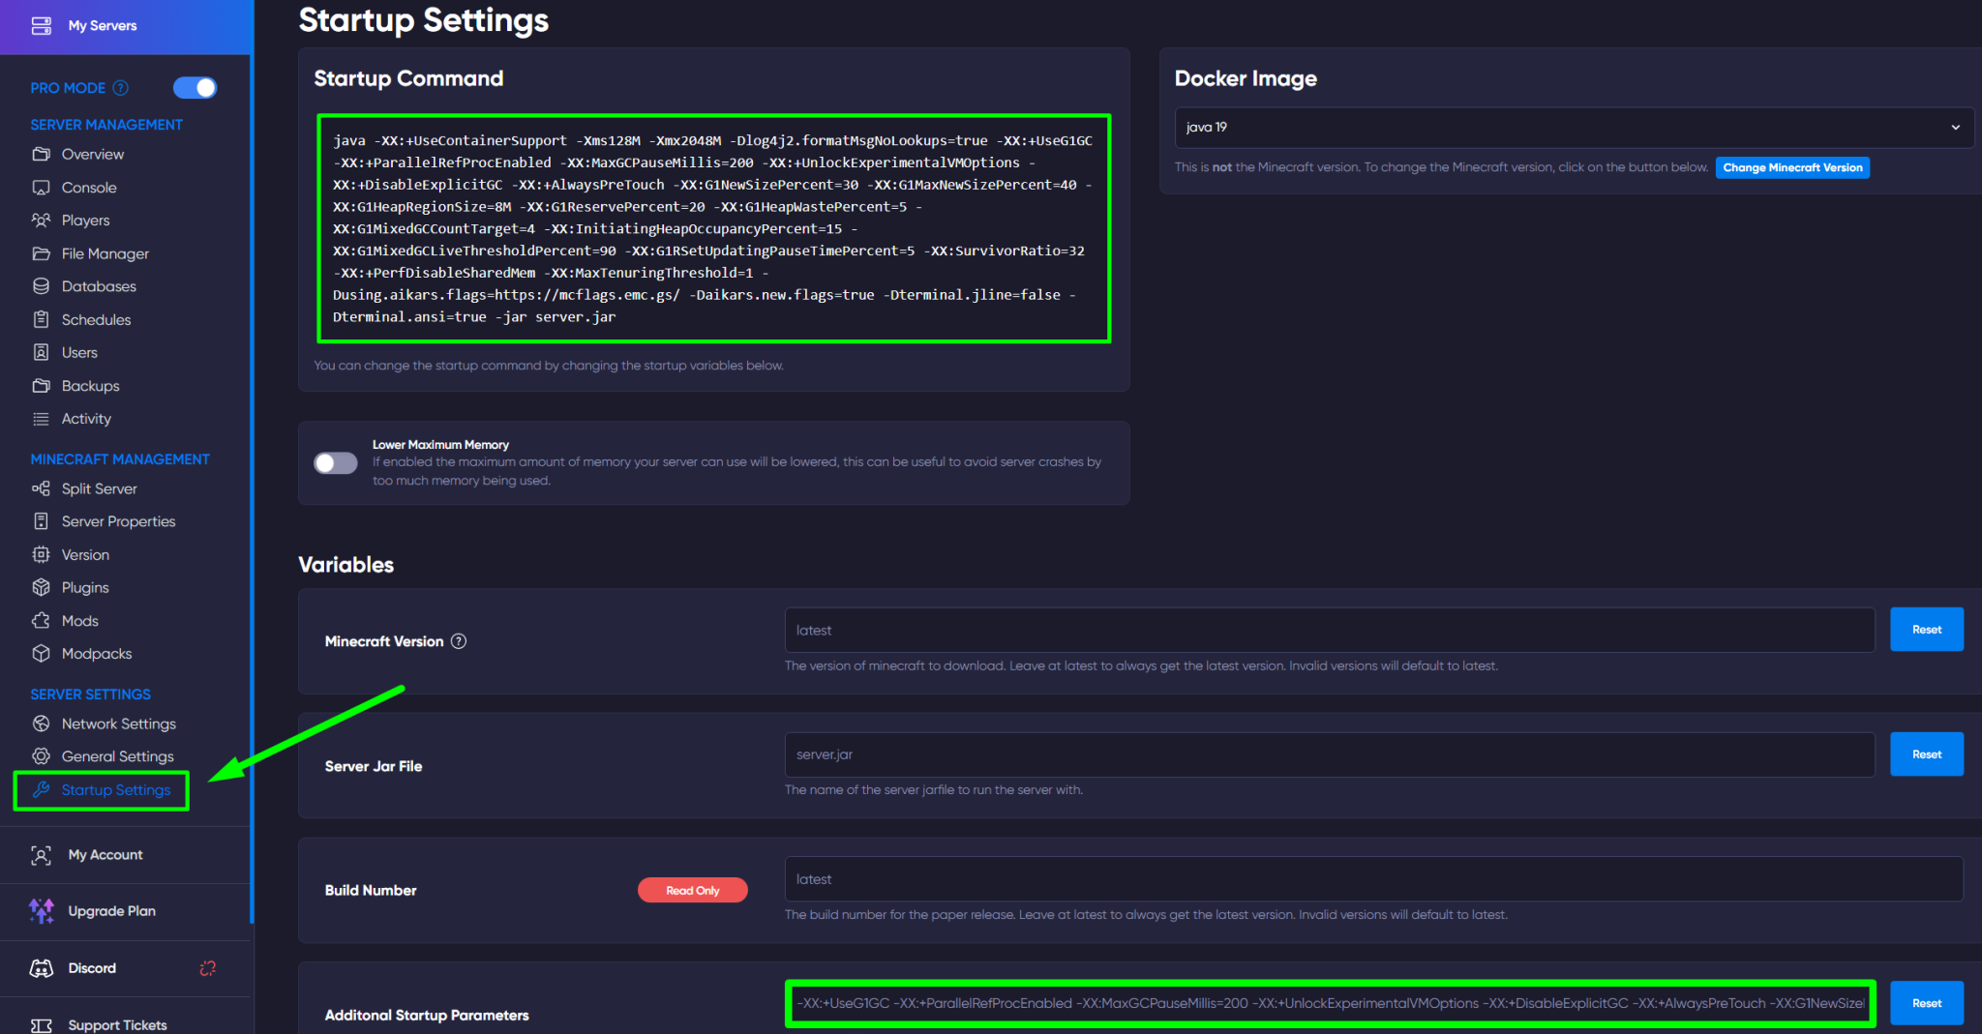This screenshot has height=1034, width=1982.
Task: Click the Pro Mode help question icon
Action: click(x=121, y=88)
